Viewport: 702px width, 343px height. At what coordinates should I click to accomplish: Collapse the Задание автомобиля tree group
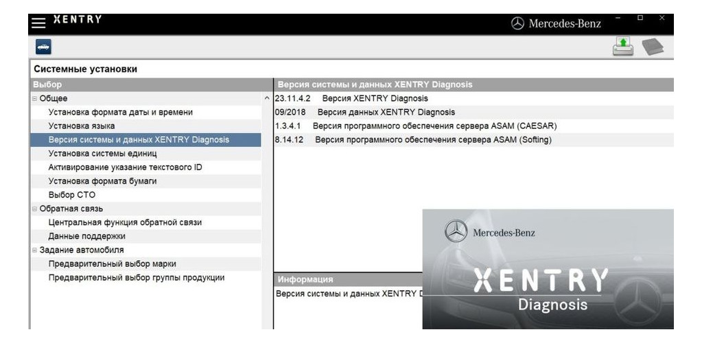coord(34,250)
